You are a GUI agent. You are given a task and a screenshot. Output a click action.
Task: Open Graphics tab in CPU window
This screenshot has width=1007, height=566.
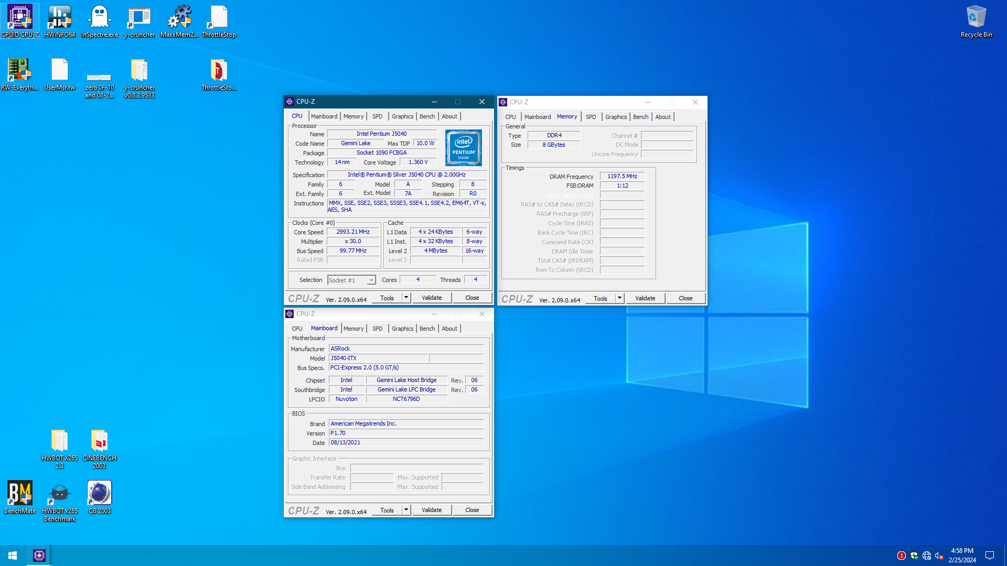(x=403, y=116)
